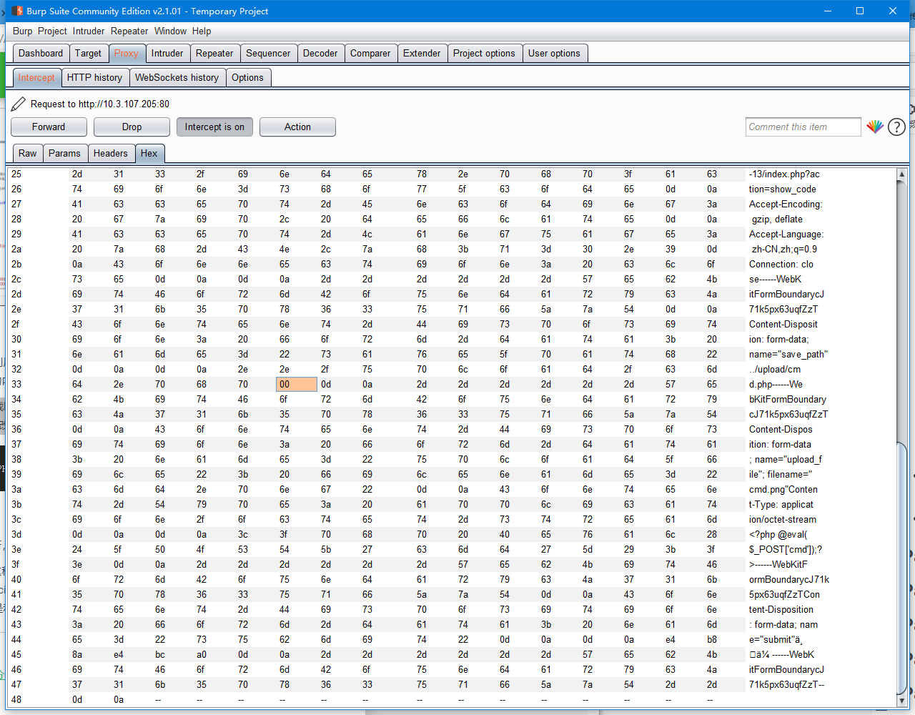Open the Project options tab
Screen dimensions: 915x715
484,53
